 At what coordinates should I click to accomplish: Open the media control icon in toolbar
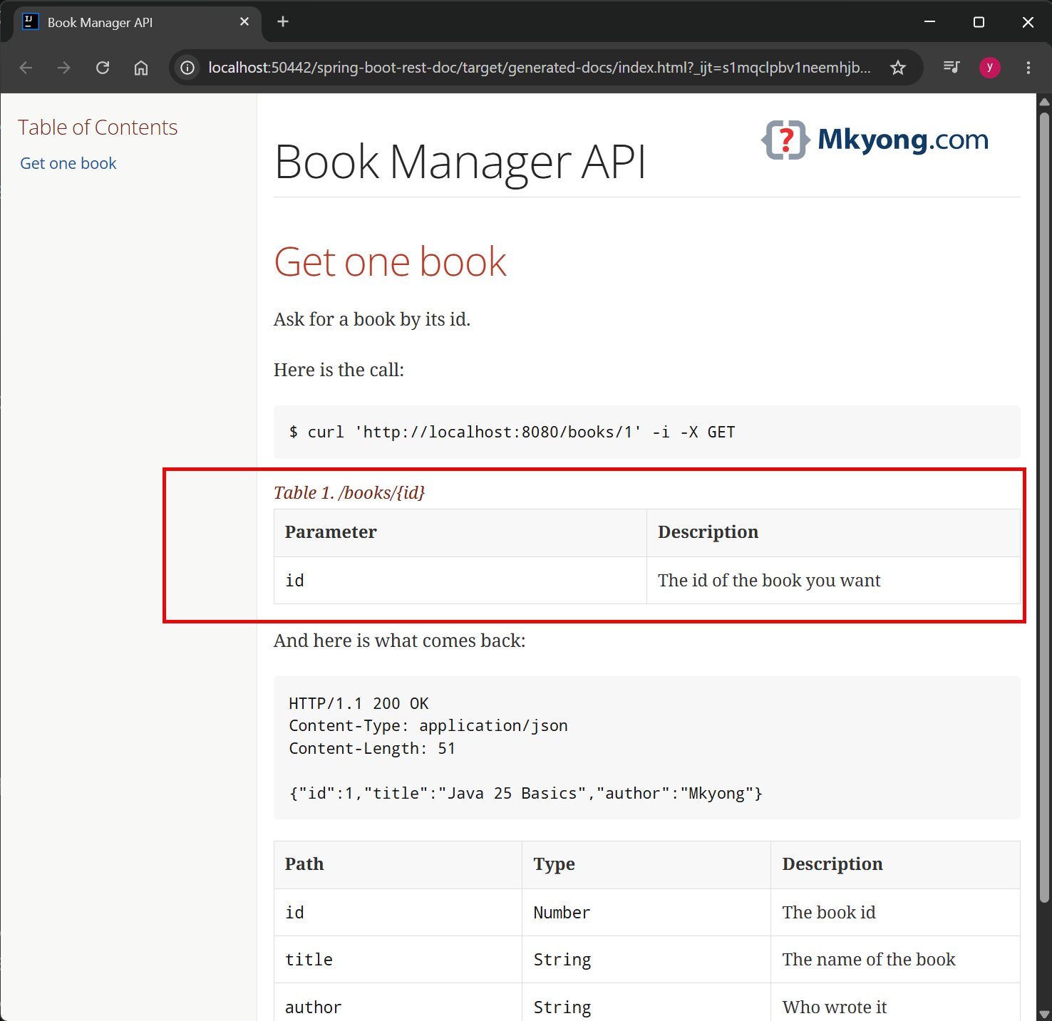coord(952,68)
